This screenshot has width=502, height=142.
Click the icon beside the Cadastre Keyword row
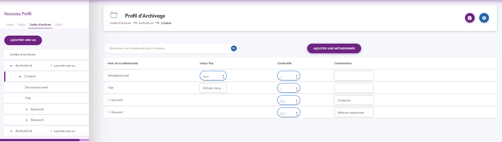click(109, 100)
